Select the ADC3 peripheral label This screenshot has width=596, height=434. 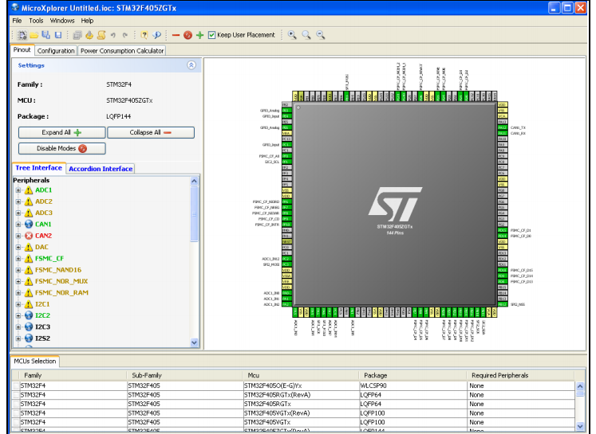(44, 213)
